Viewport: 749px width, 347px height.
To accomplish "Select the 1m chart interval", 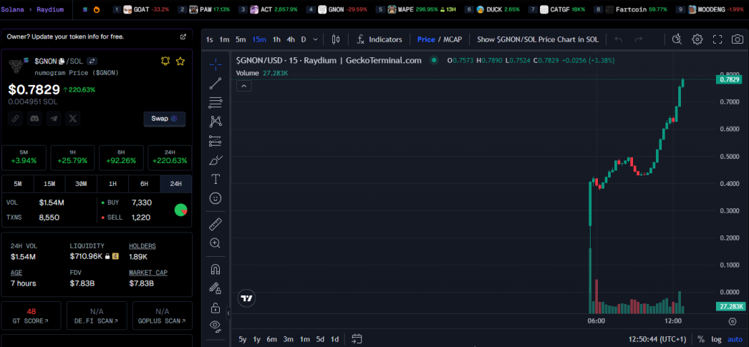I will point(224,39).
